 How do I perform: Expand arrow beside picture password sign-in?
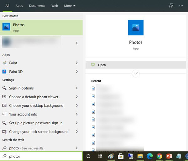[77, 123]
